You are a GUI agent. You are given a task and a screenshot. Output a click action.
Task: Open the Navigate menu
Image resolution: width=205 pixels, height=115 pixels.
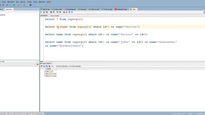[11, 2]
